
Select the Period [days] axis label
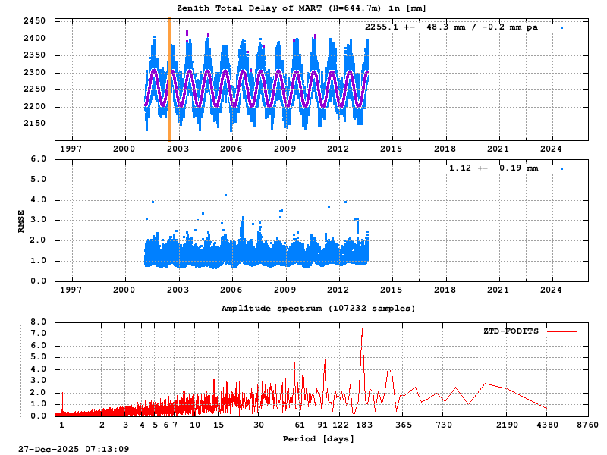pos(317,438)
